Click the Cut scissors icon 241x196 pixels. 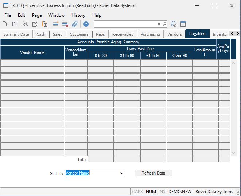click(25, 24)
